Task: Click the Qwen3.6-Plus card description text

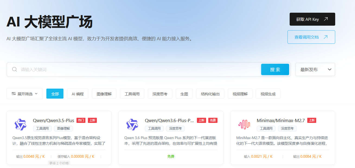Action: click(171, 140)
